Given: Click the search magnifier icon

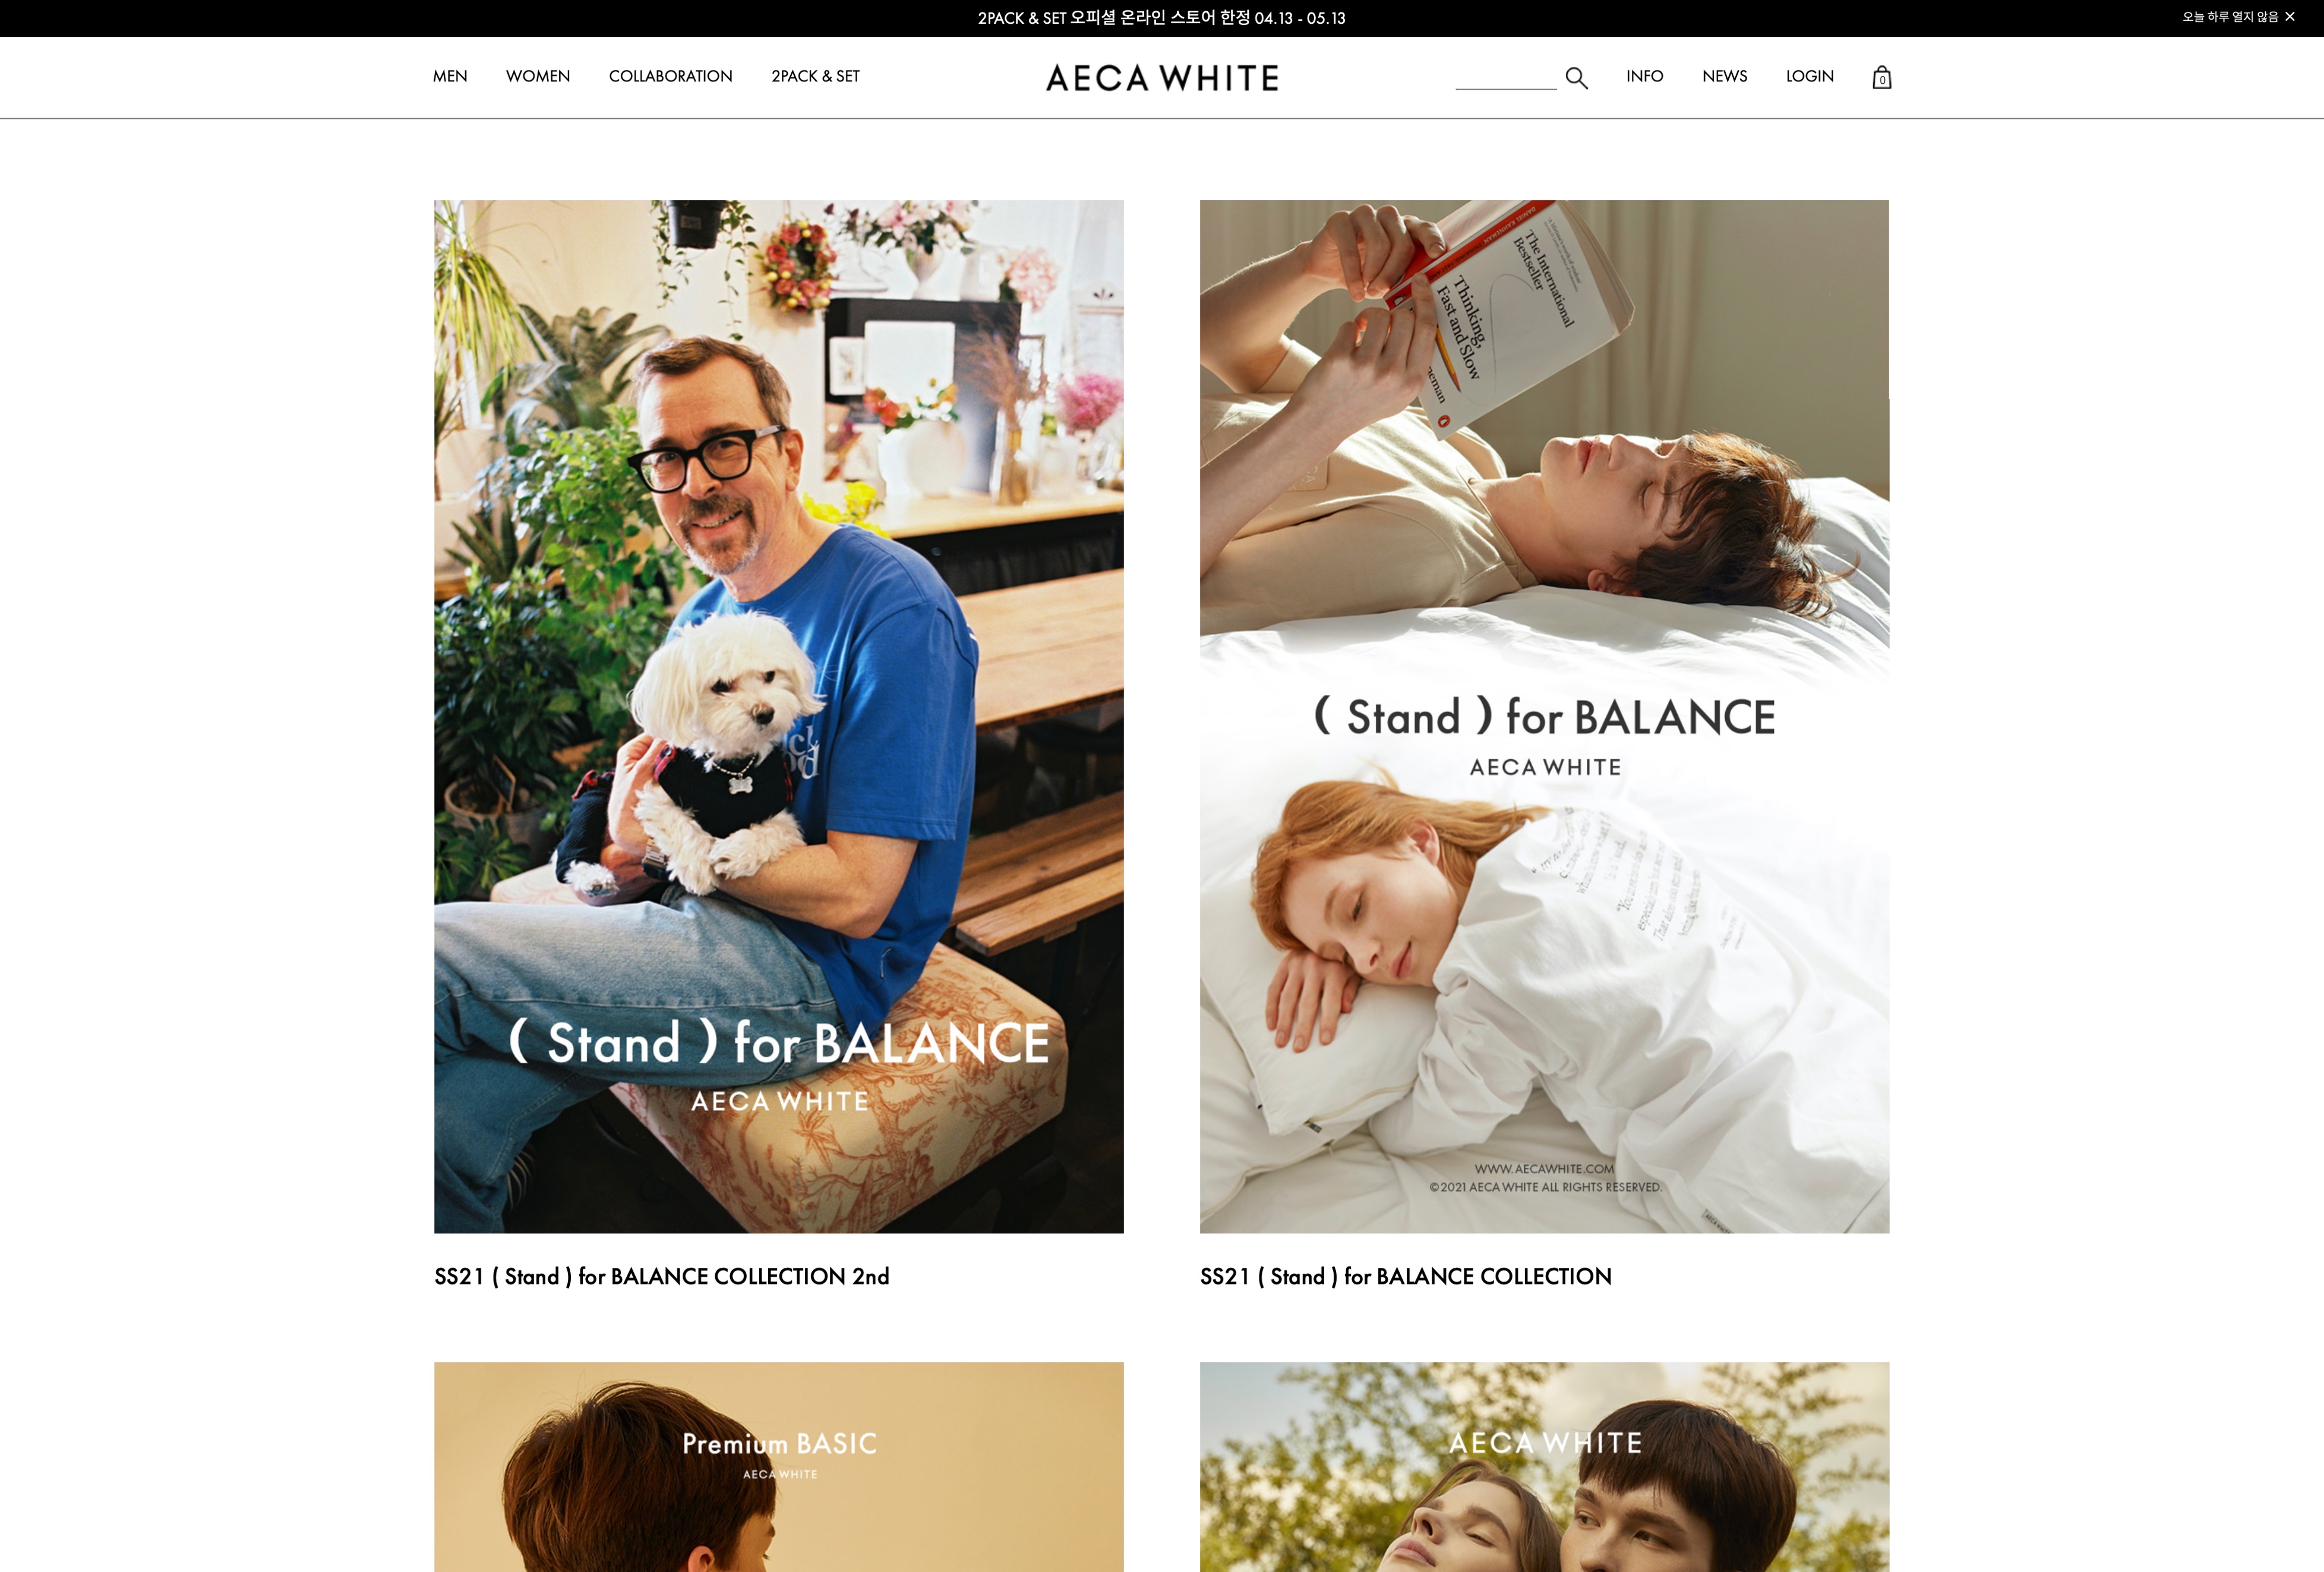Looking at the screenshot, I should tap(1576, 77).
